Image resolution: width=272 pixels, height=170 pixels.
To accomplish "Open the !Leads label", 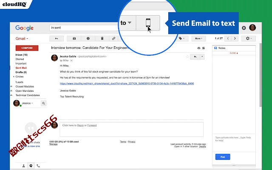I will point(19,82).
